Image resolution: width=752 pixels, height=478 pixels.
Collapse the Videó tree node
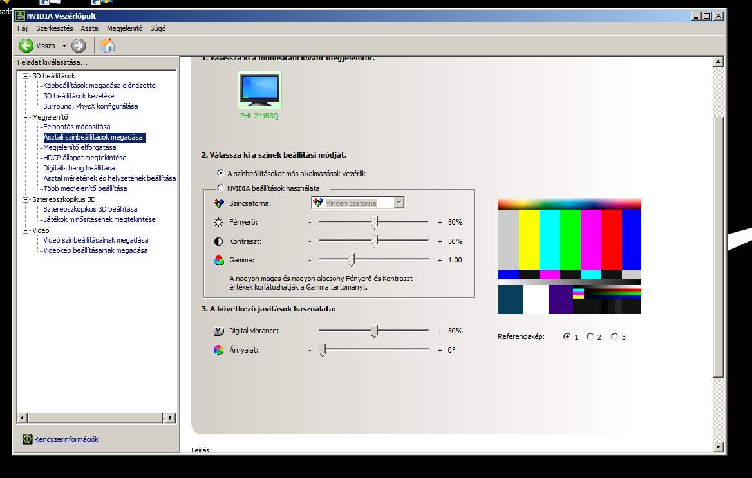click(25, 230)
